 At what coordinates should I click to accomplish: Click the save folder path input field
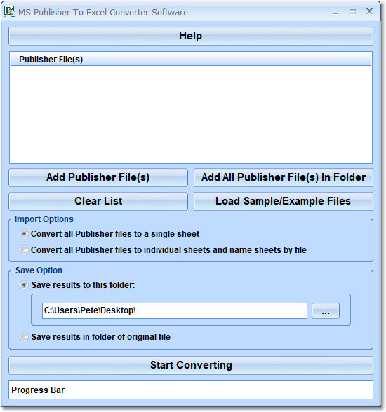point(175,311)
